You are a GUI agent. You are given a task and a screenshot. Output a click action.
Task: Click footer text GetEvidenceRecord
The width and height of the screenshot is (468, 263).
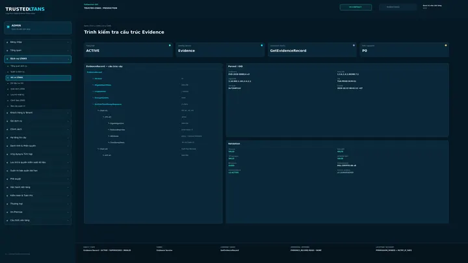[x=229, y=251]
